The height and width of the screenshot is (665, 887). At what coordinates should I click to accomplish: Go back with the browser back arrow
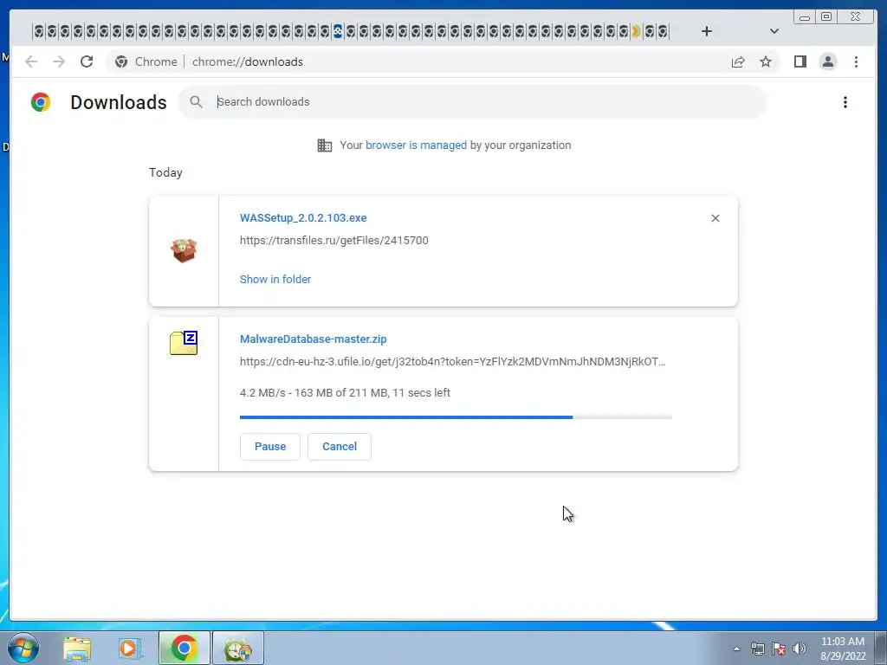(31, 61)
